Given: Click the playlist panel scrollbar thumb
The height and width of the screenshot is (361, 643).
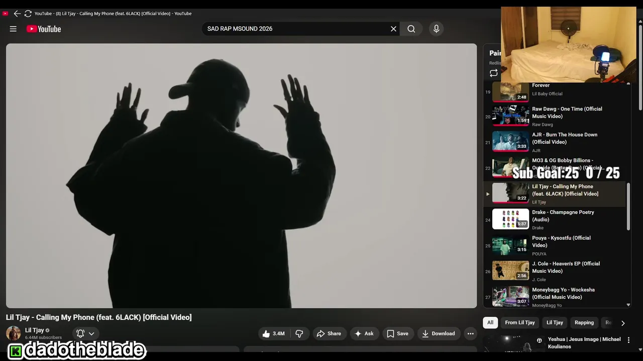Looking at the screenshot, I should pyautogui.click(x=628, y=207).
